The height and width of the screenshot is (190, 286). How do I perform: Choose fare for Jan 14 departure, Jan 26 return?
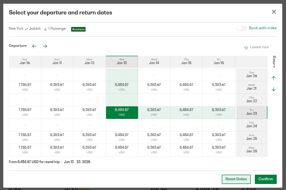coord(154,150)
